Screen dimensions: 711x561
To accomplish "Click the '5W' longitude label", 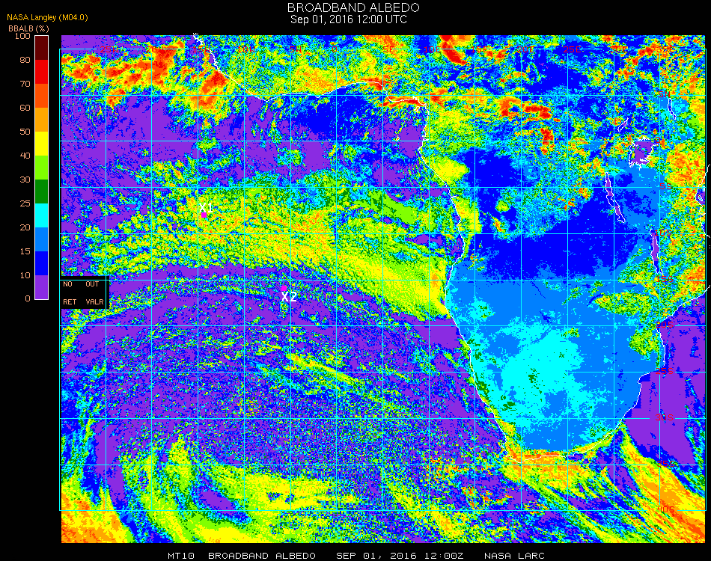I will coord(296,49).
